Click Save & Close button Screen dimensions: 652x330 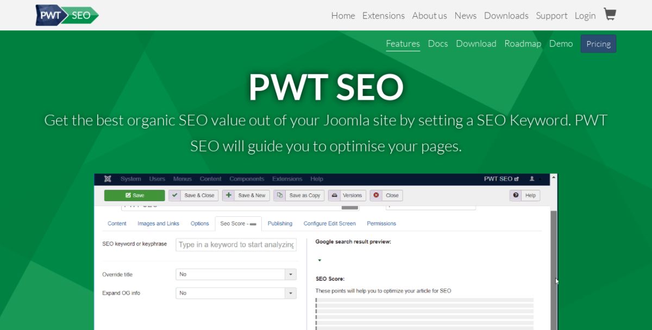193,196
